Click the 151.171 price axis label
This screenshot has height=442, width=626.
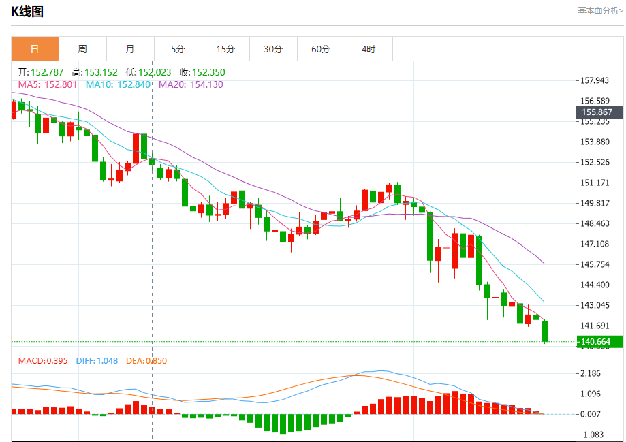coord(595,183)
